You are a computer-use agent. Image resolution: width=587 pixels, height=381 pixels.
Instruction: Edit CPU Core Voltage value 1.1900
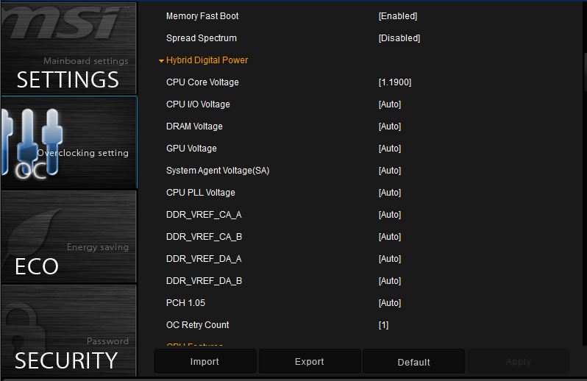394,82
